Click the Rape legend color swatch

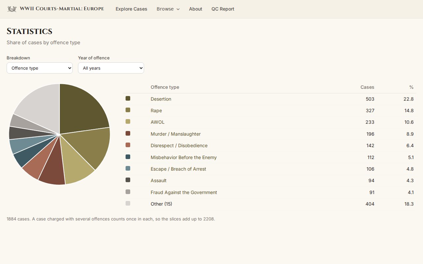click(x=128, y=110)
